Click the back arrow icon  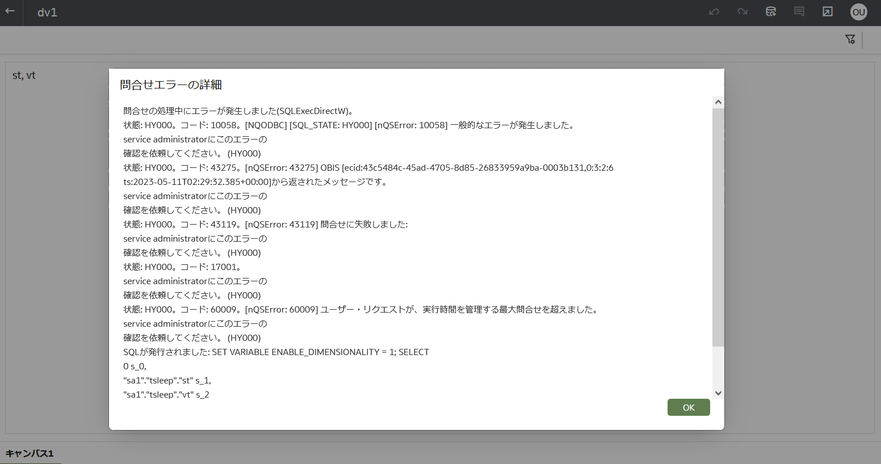pyautogui.click(x=10, y=11)
